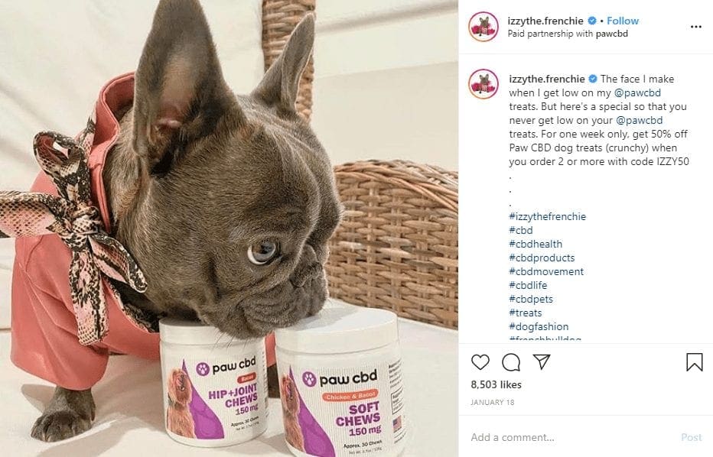The width and height of the screenshot is (713, 457).
Task: Click the #izzythefrenchie hashtag
Action: [x=548, y=217]
